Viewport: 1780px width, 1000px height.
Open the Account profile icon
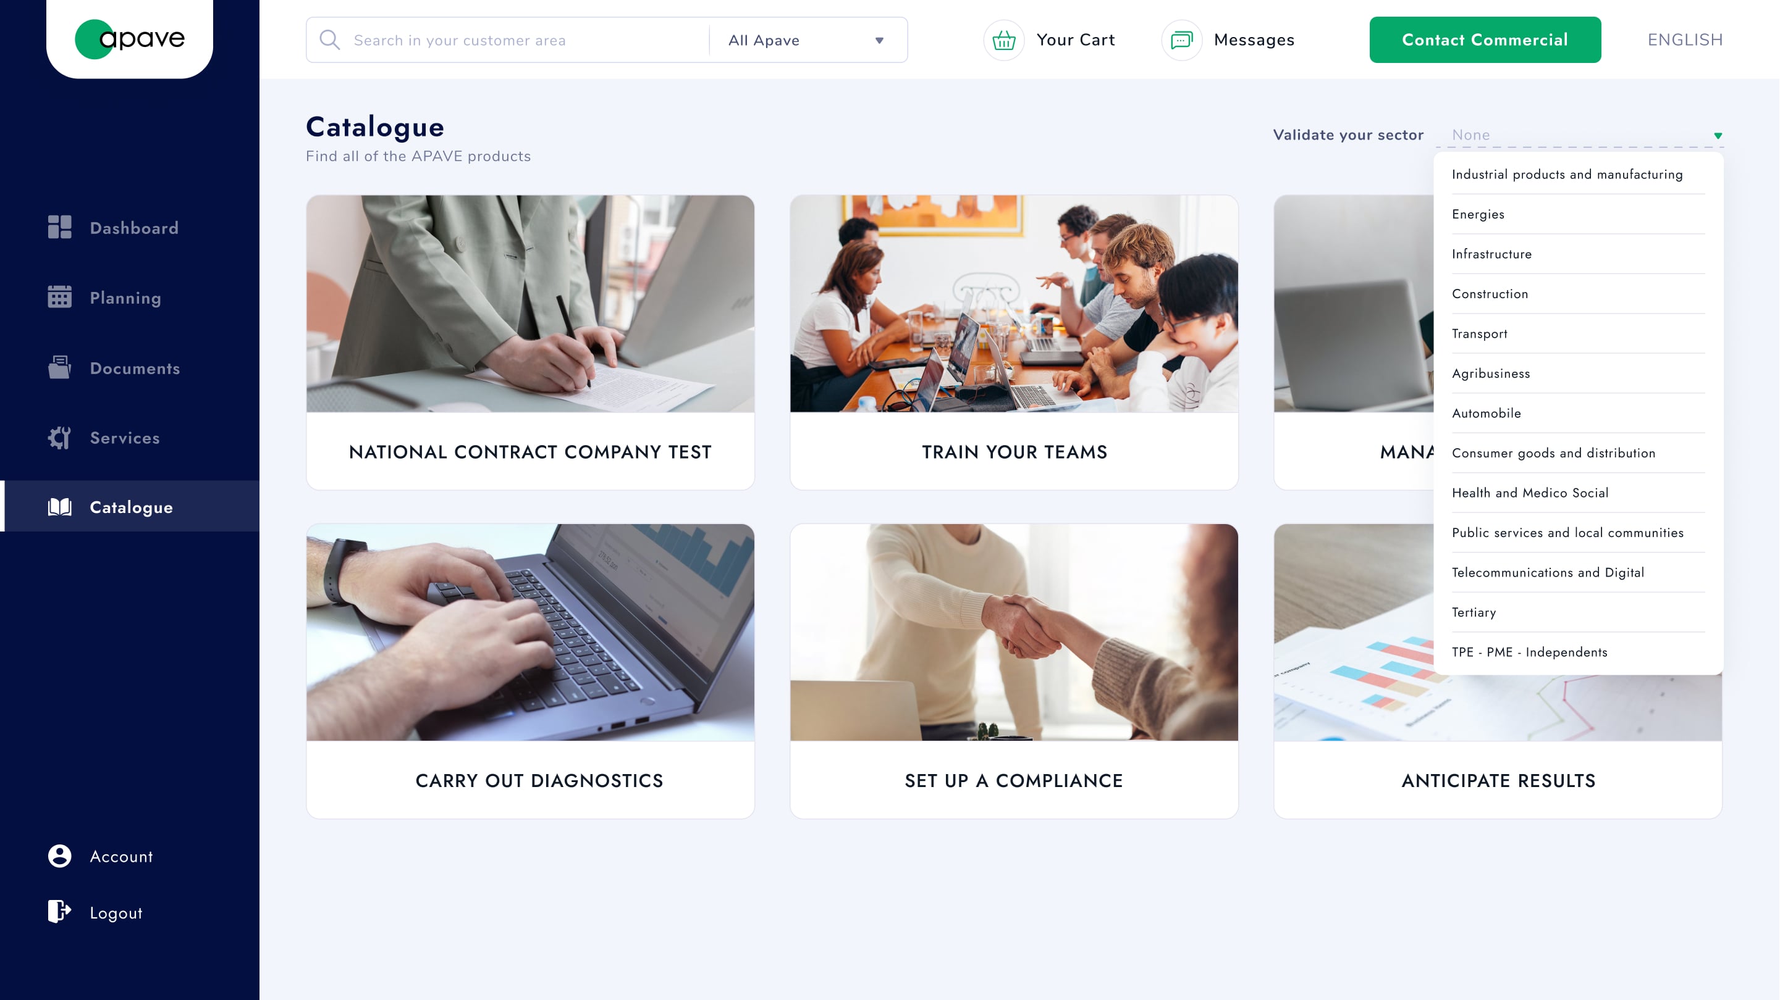pyautogui.click(x=59, y=856)
